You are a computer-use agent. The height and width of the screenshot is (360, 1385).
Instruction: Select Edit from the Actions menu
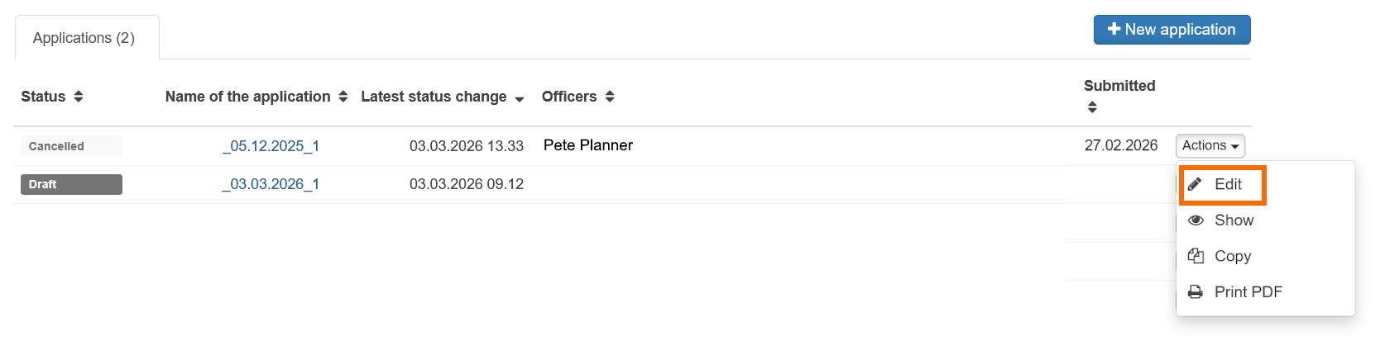click(1228, 184)
